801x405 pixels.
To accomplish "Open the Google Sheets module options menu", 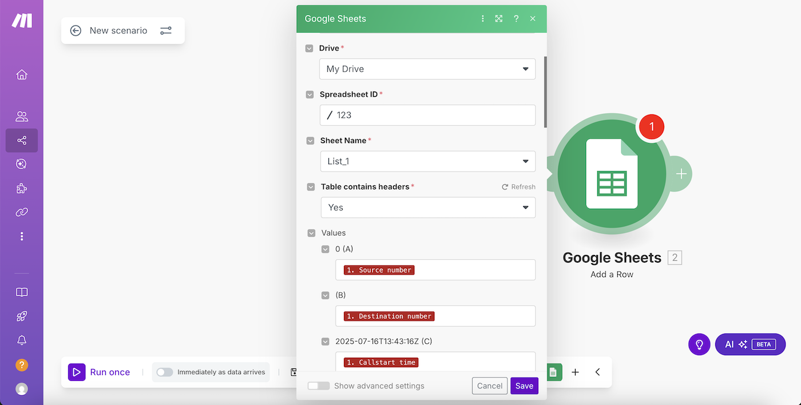I will [482, 18].
